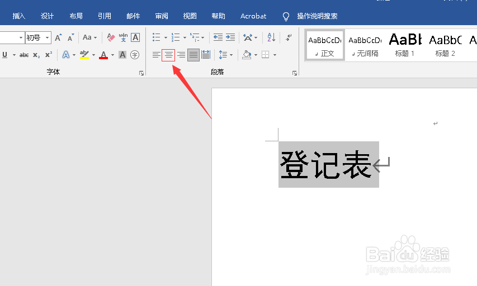Decrease font size with shrink font icon
477x286 pixels.
click(x=71, y=37)
